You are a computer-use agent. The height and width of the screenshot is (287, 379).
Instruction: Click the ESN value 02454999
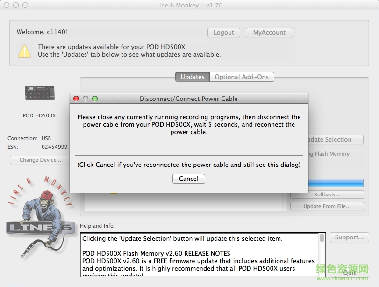(54, 147)
